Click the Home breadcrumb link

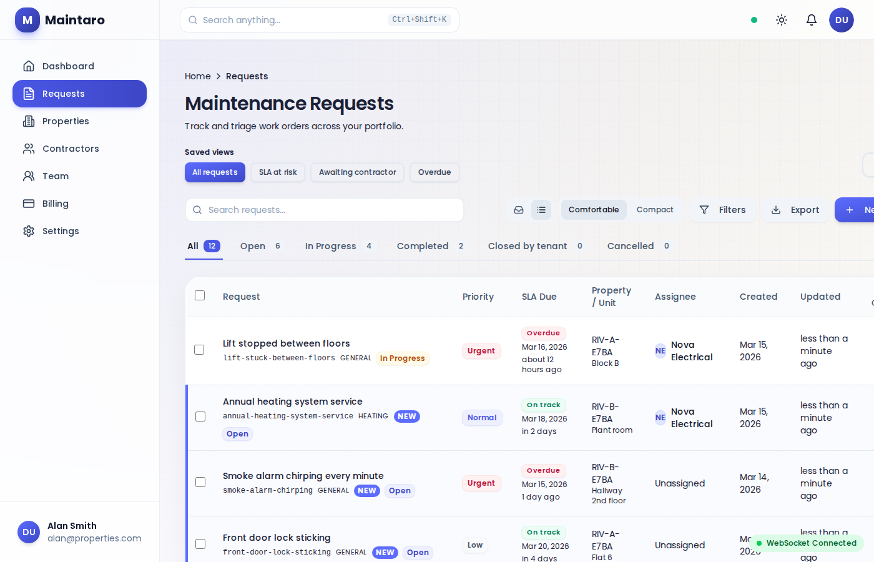[x=197, y=76]
